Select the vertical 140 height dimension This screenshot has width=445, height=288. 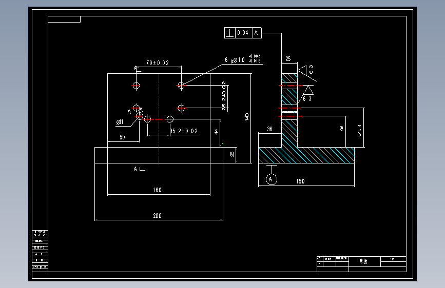tap(247, 117)
